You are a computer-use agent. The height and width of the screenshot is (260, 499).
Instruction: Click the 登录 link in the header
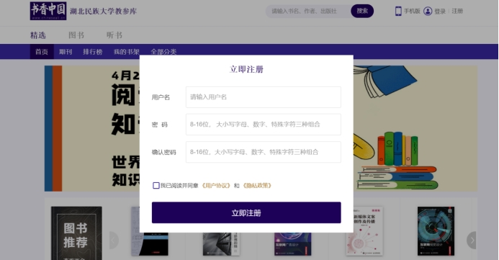(440, 11)
